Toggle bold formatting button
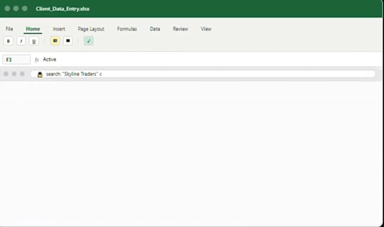 coord(8,41)
